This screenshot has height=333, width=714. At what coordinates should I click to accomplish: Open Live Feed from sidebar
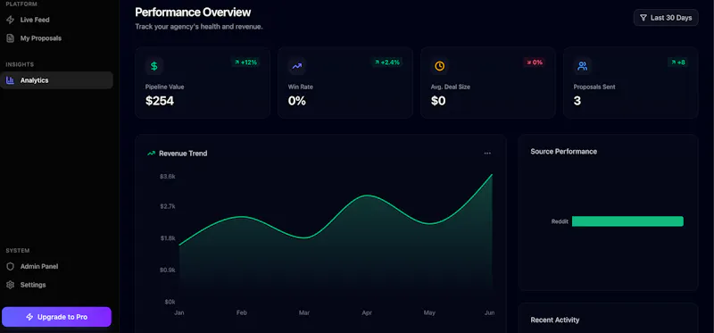[56, 20]
